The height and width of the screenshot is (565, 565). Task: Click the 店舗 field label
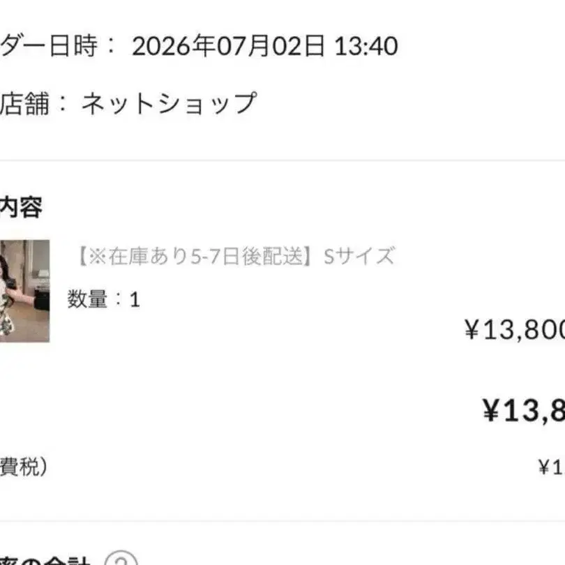pyautogui.click(x=24, y=104)
